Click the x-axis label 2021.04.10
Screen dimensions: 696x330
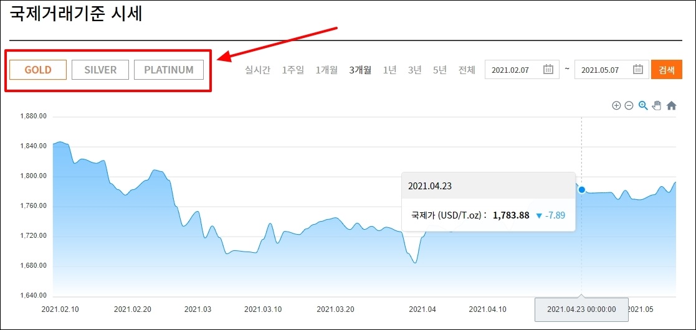[488, 309]
